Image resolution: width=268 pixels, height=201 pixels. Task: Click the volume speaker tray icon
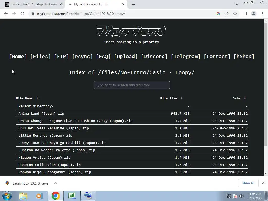242,196
